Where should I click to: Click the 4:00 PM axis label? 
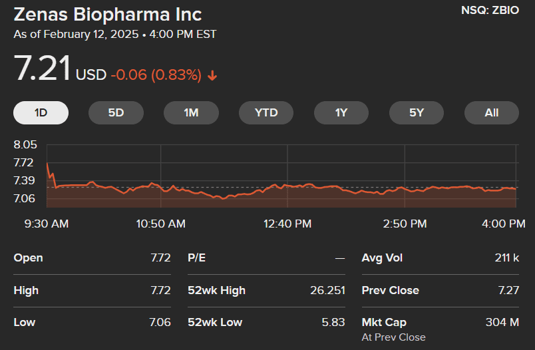[x=503, y=224]
